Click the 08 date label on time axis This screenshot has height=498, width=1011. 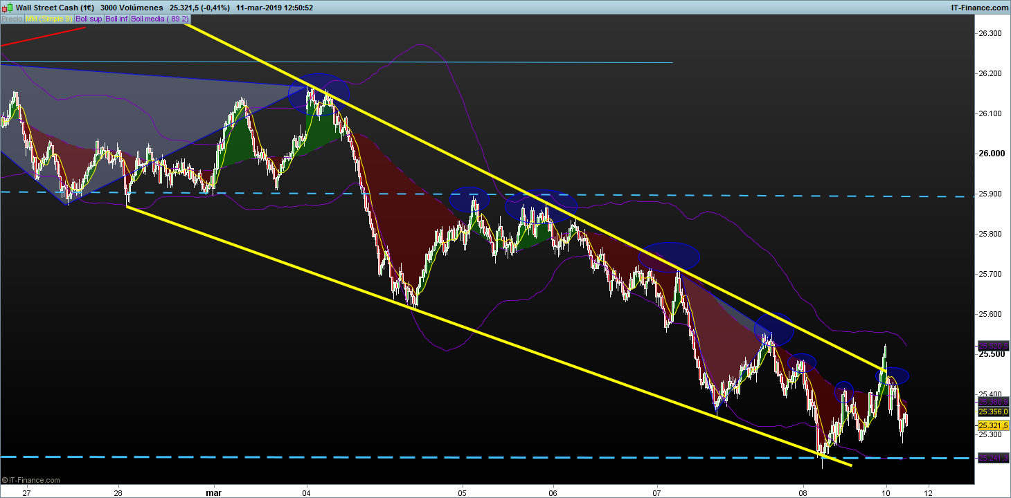pos(803,493)
